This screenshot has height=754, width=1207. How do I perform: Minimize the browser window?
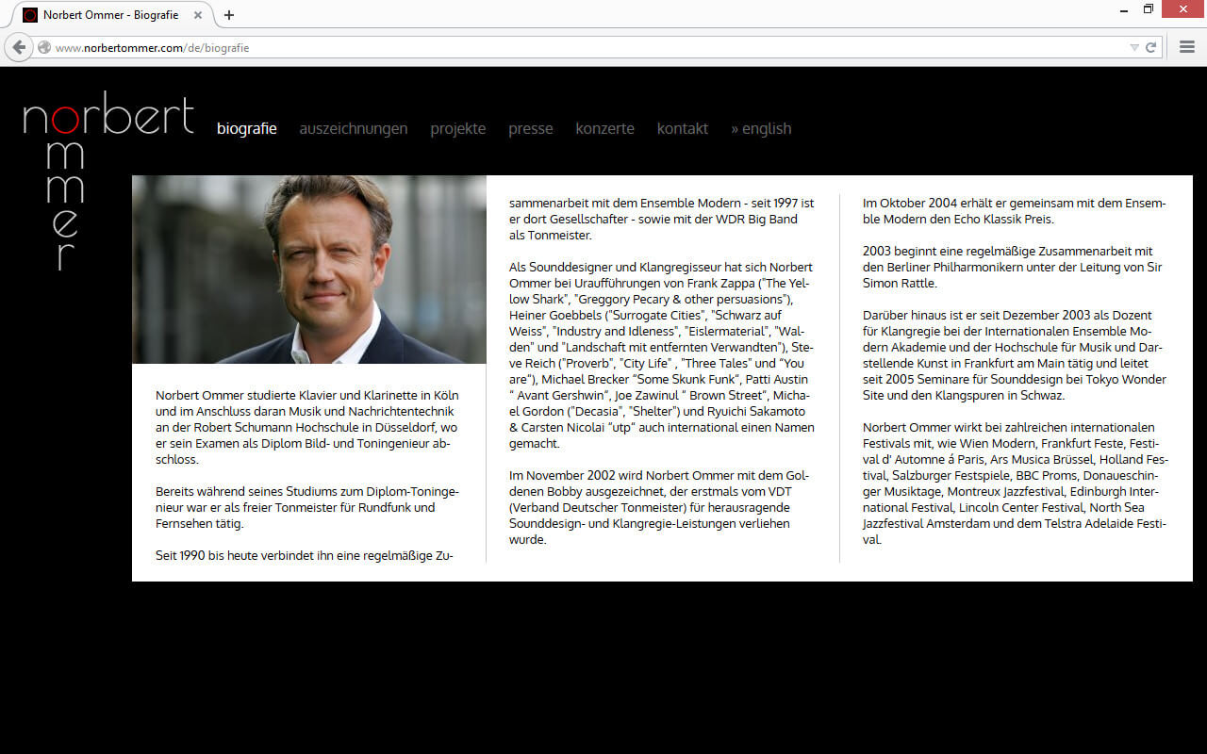[1123, 9]
